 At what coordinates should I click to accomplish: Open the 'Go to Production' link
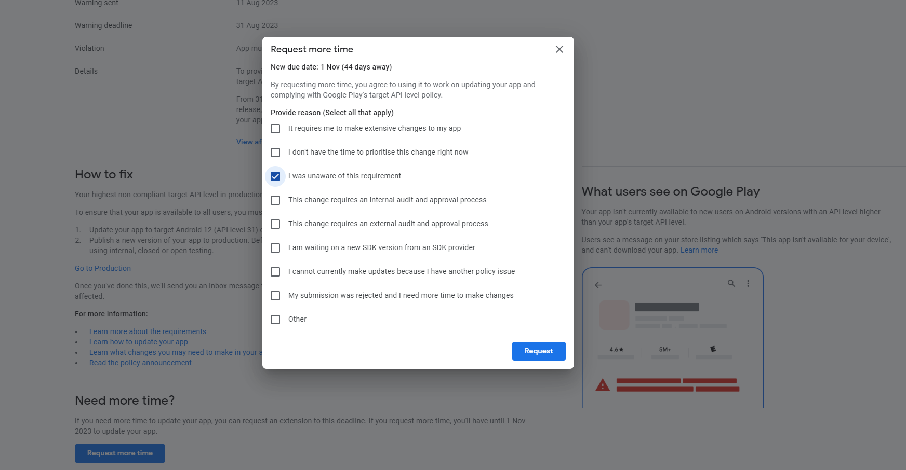(102, 268)
